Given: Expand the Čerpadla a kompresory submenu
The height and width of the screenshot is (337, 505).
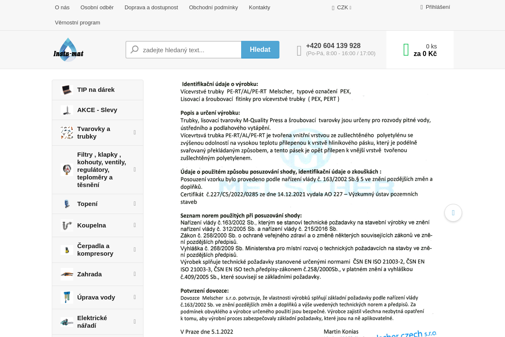Looking at the screenshot, I should [x=135, y=250].
